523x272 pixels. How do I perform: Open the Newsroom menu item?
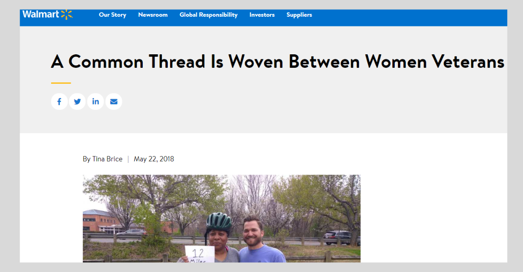click(x=153, y=15)
